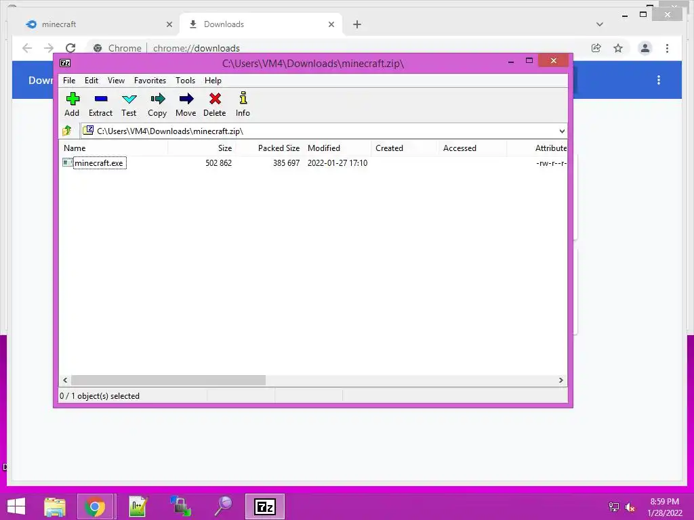The width and height of the screenshot is (694, 520).
Task: Open the Favorites menu
Action: pyautogui.click(x=150, y=81)
